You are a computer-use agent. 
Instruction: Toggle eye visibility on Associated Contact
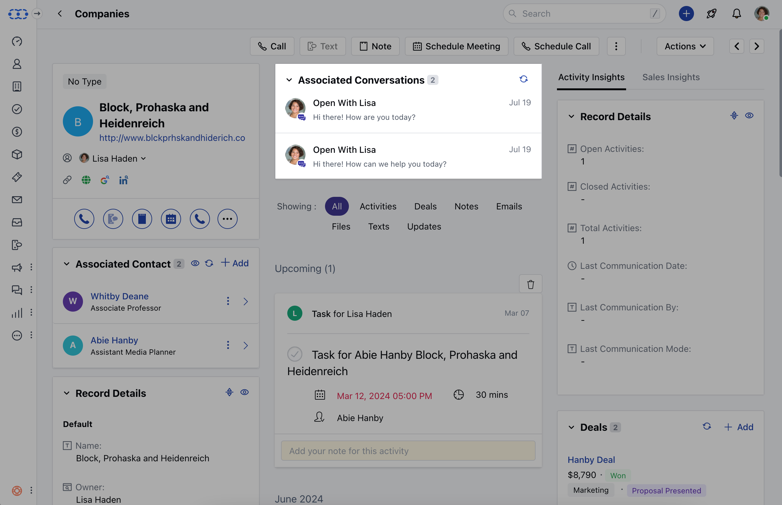click(x=195, y=263)
